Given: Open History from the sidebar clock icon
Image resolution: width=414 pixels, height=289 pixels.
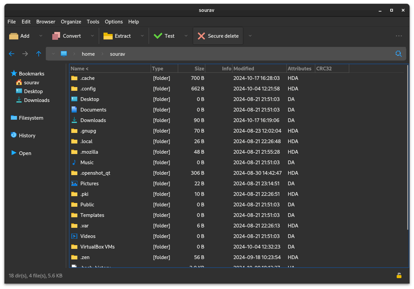Looking at the screenshot, I should [x=13, y=135].
